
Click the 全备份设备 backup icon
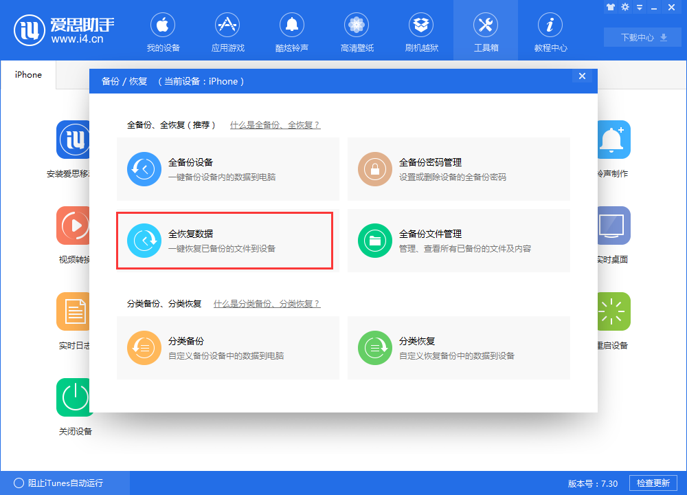[x=144, y=168]
